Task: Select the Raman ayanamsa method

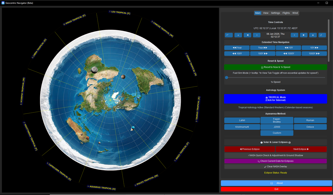Action: (x=310, y=120)
